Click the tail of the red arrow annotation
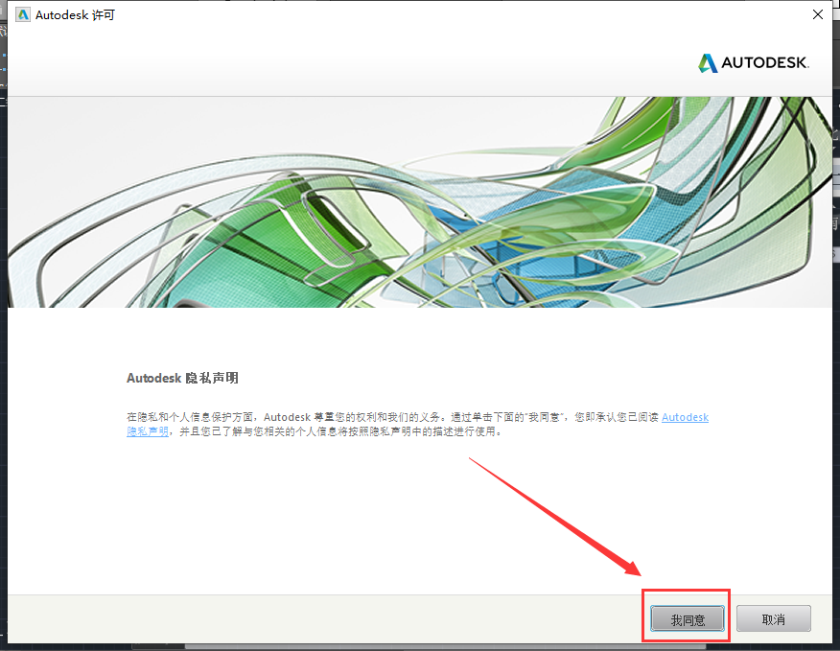840x651 pixels. click(x=472, y=460)
